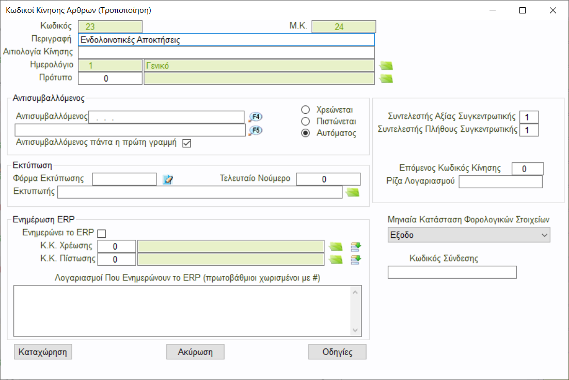Uncheck Αντισυμβαλλόμενος πάντα η πρώτη γραμμή checkbox
This screenshot has height=380, width=569.
tap(187, 143)
